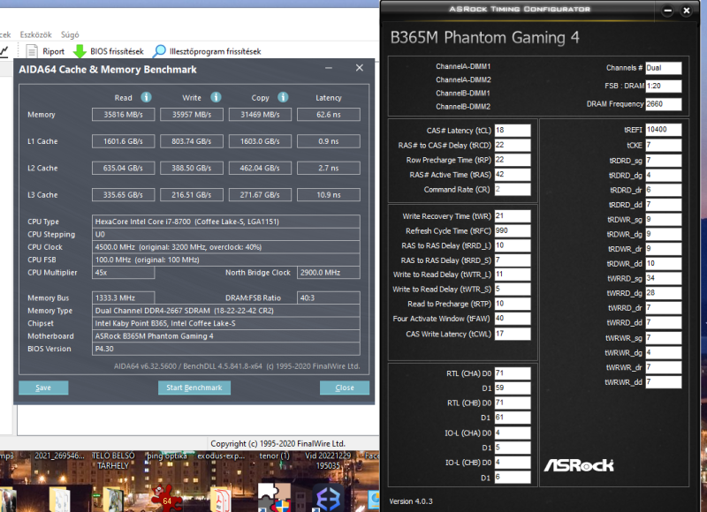
Task: Open the Súgó menu
Action: [x=70, y=34]
